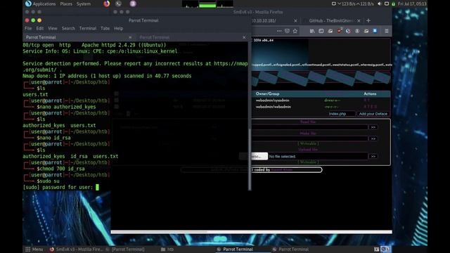Click the round grey extension icon

[357, 31]
